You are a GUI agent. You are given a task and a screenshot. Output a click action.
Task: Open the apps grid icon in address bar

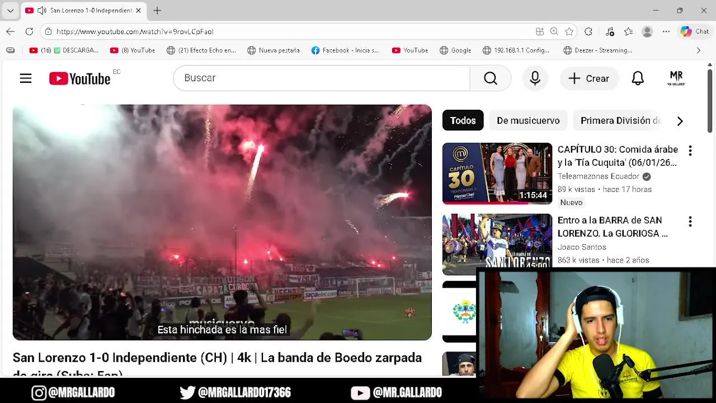point(539,31)
